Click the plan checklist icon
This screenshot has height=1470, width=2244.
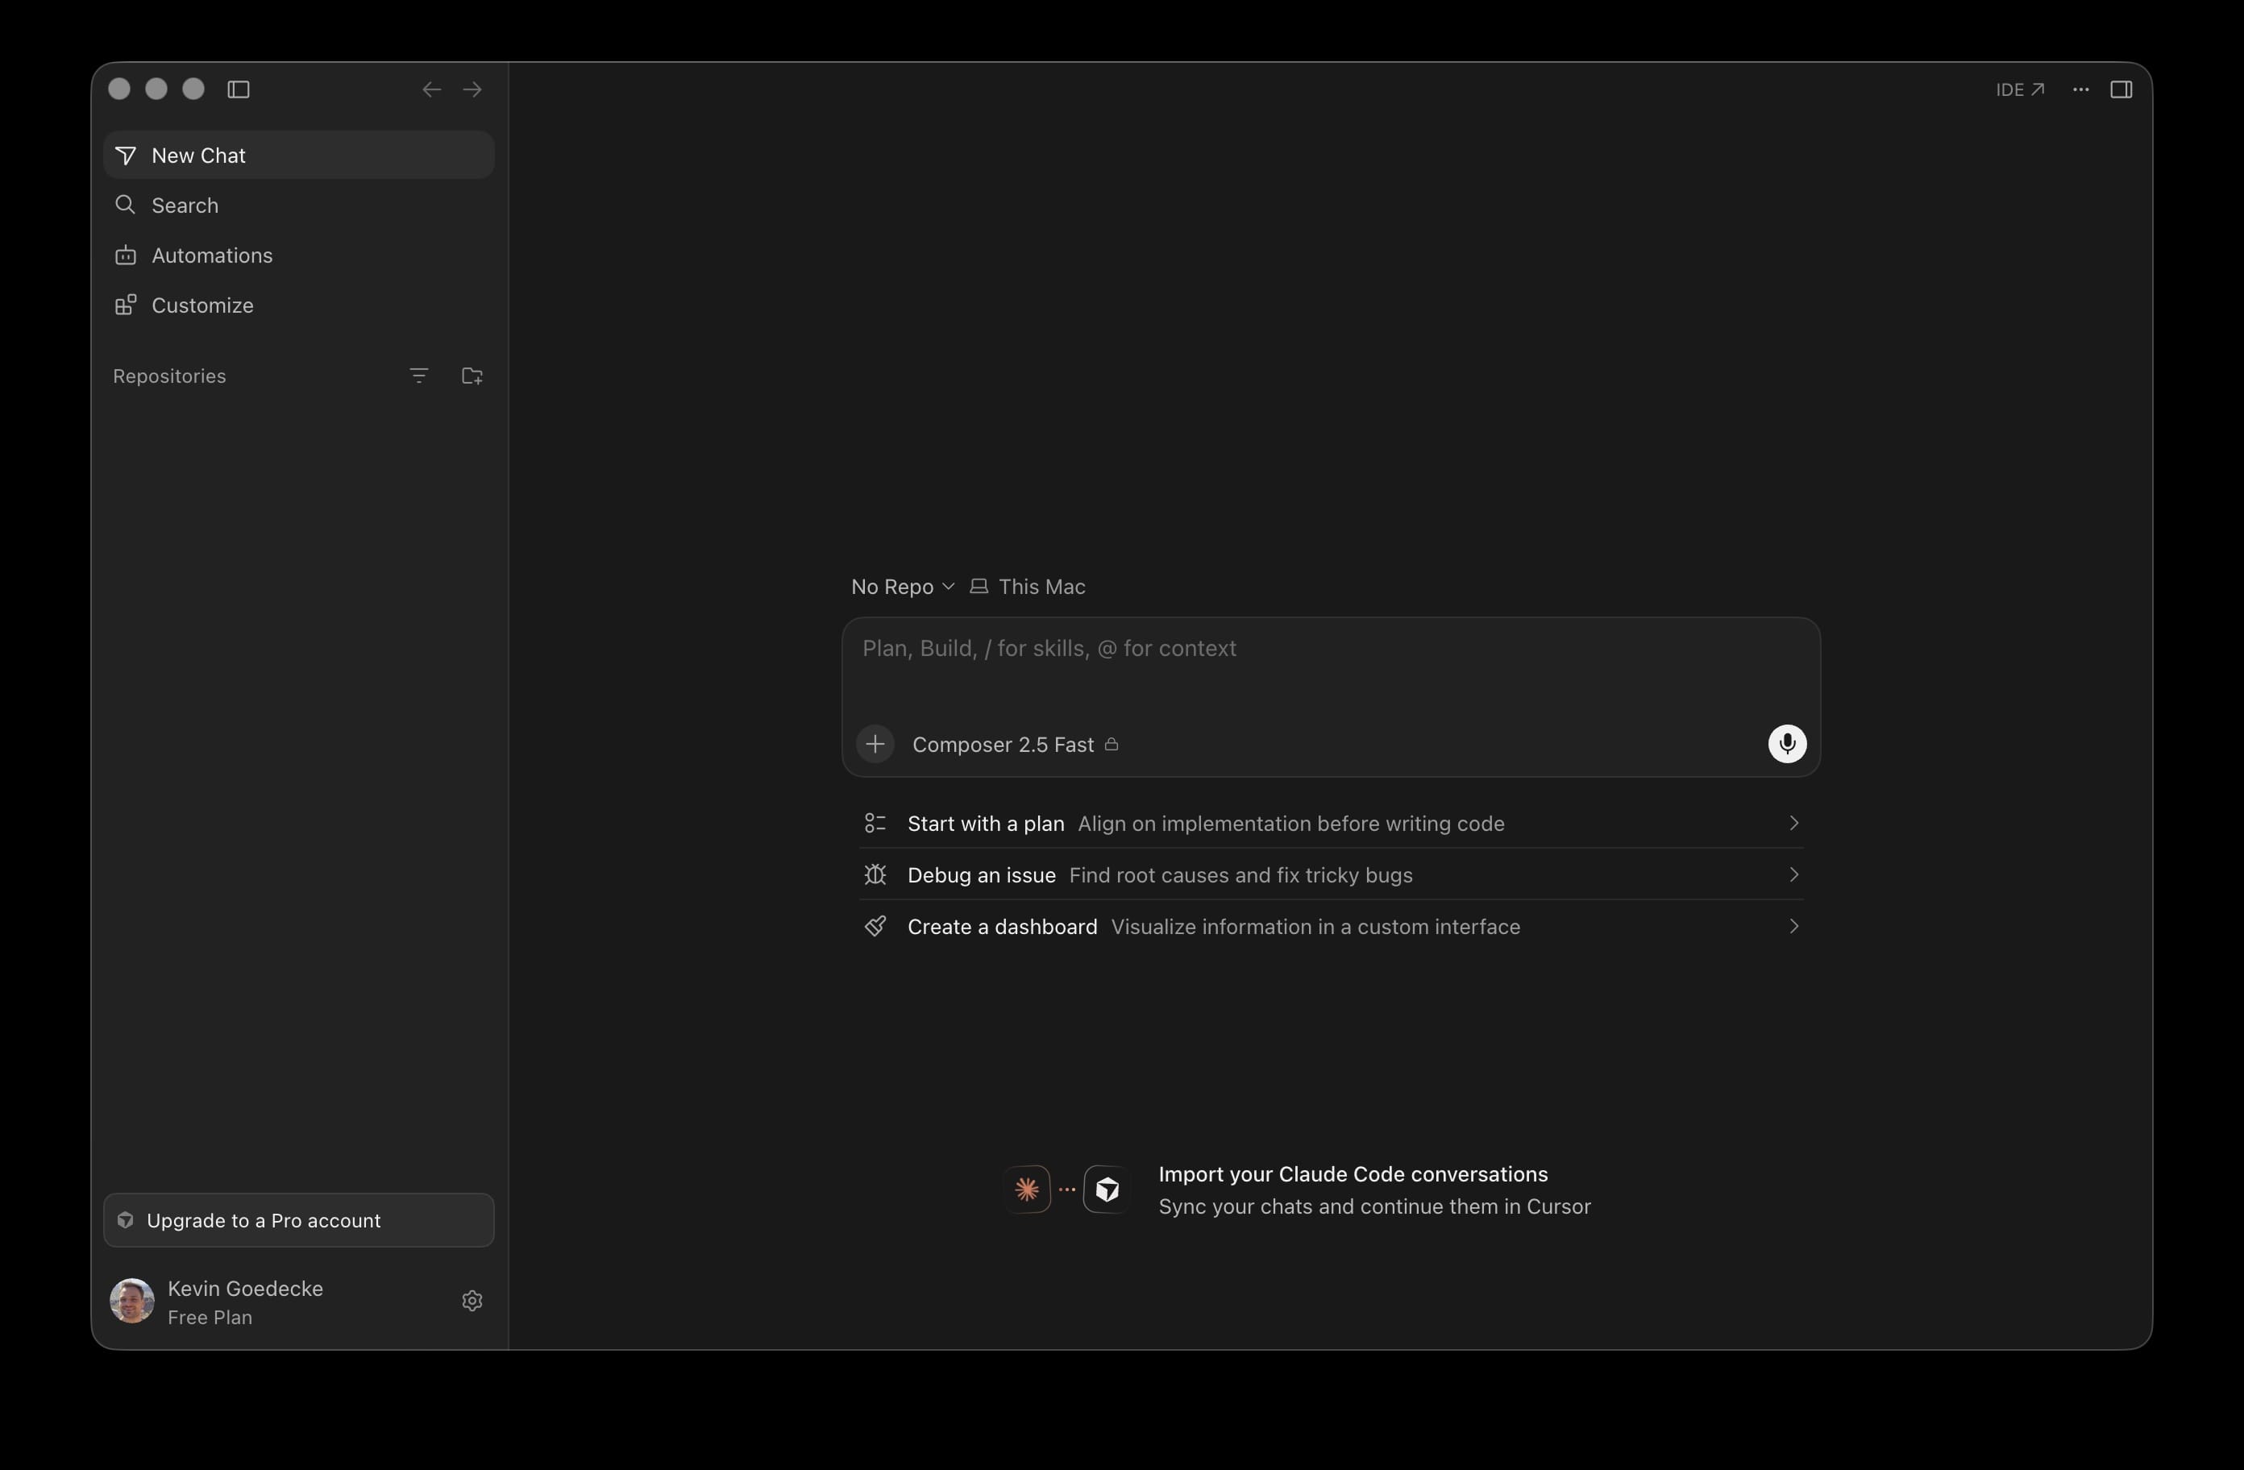point(875,823)
